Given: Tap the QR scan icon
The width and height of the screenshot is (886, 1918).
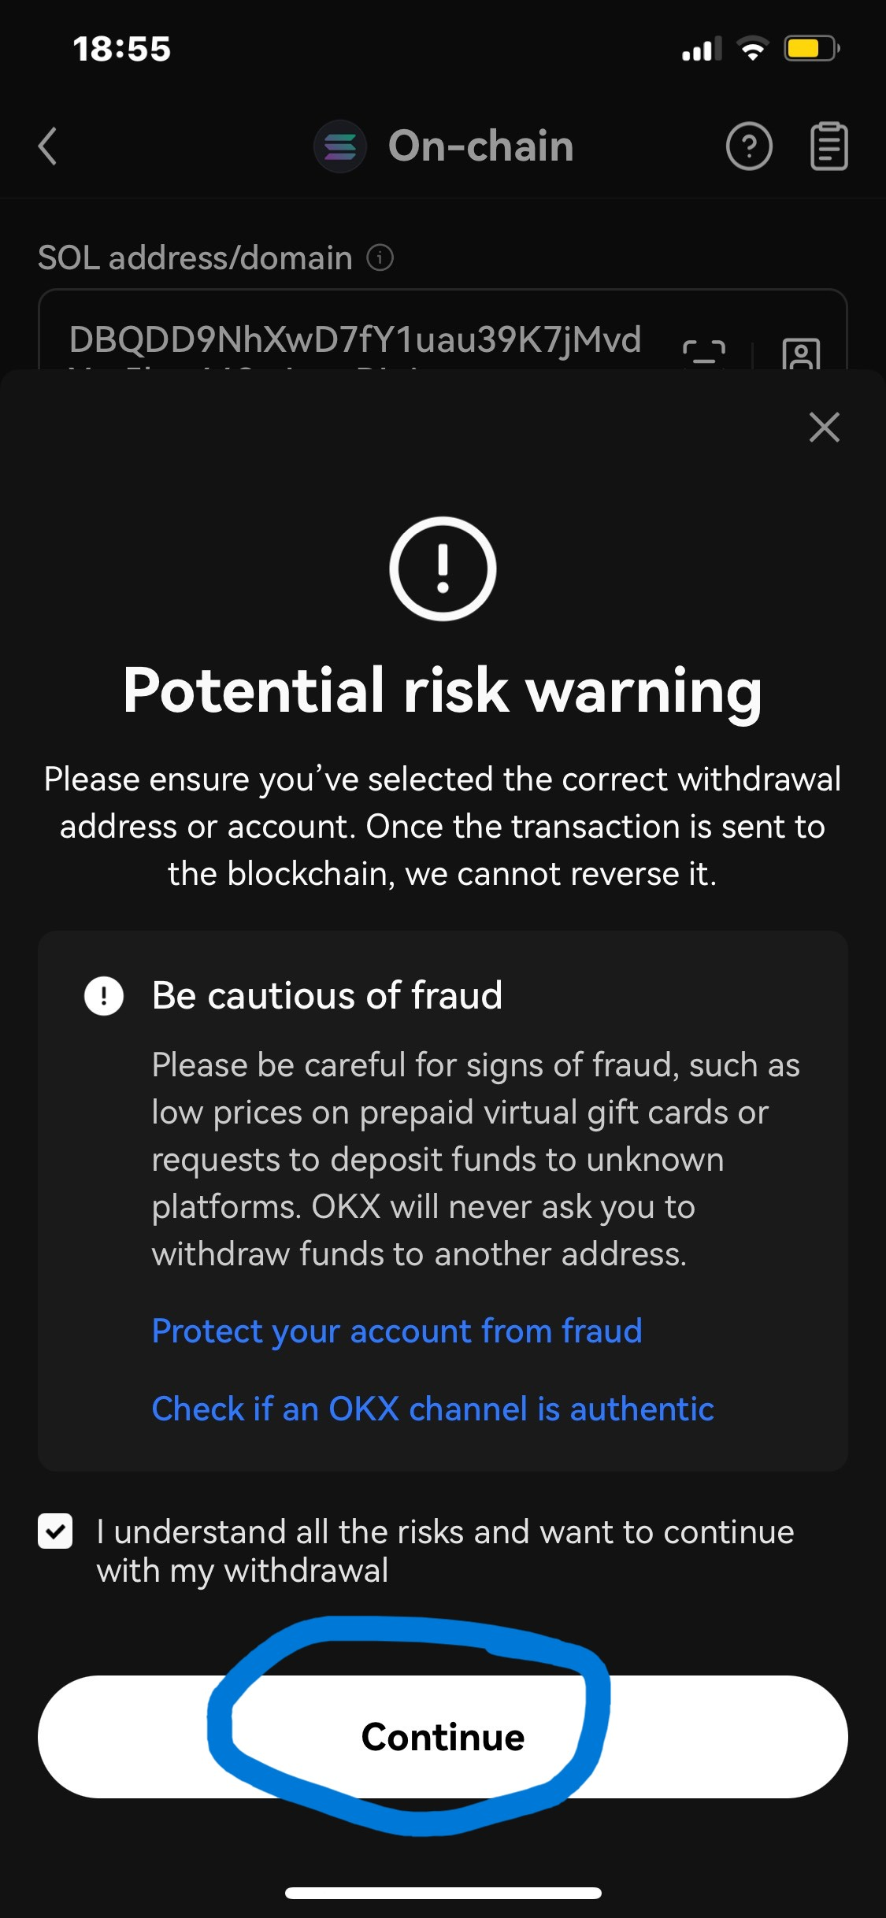Looking at the screenshot, I should click(x=703, y=352).
